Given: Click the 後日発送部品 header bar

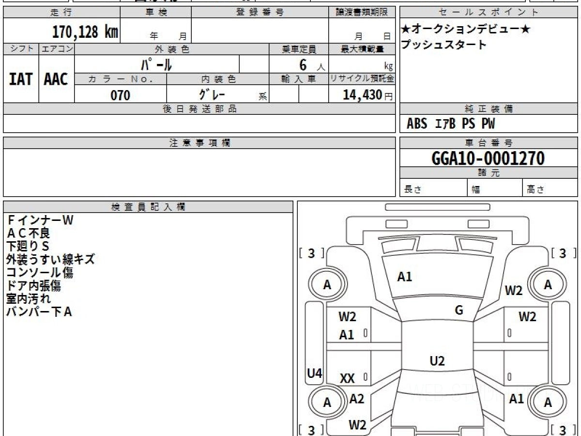Looking at the screenshot, I should click(199, 109).
